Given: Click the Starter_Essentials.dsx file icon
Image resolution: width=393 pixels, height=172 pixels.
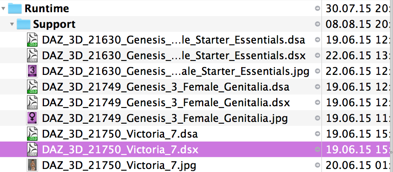Looking at the screenshot, I should (32, 55).
